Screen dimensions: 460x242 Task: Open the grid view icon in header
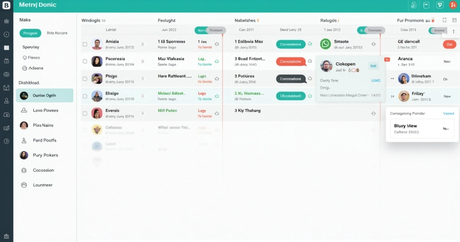click(x=444, y=20)
